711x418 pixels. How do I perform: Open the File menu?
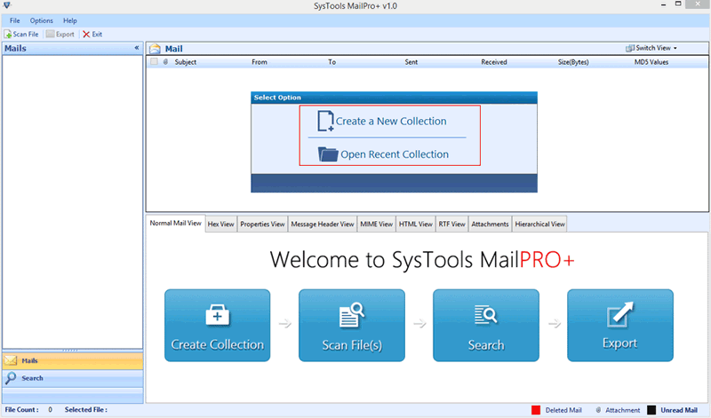(15, 20)
